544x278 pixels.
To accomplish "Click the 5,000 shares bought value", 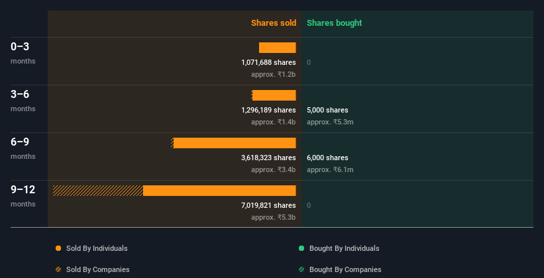I will point(327,111).
